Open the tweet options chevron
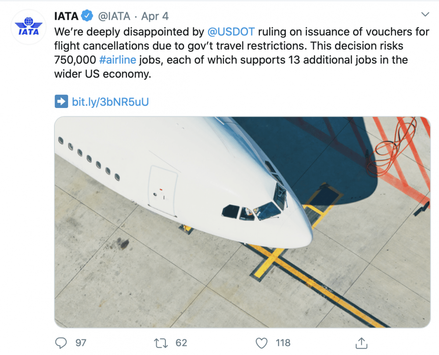Image resolution: width=439 pixels, height=355 pixels. click(x=425, y=14)
